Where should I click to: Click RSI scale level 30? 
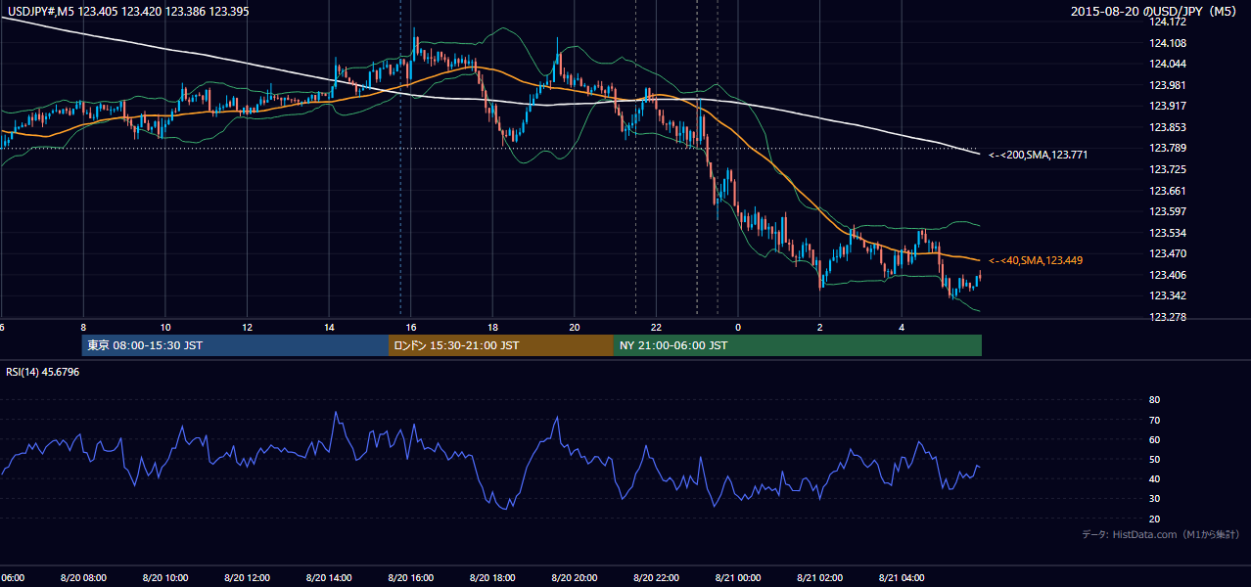(x=1154, y=499)
